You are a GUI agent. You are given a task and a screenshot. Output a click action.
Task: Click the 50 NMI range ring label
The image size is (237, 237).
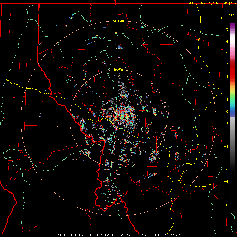pos(118,70)
